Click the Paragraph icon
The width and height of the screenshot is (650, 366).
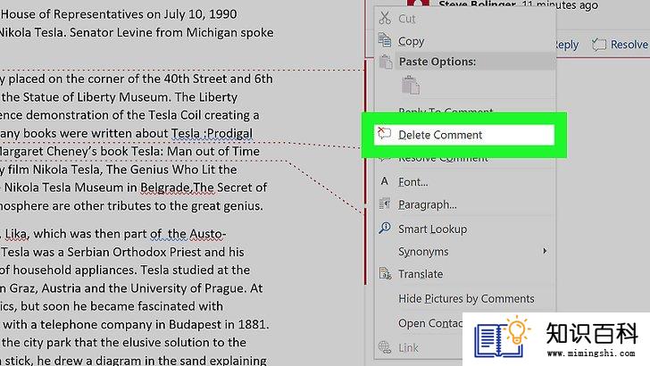pos(385,204)
